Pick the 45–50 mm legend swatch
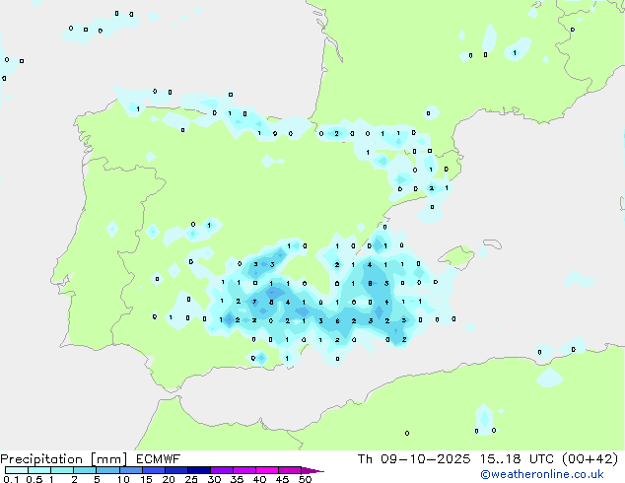Screen dimensions: 625x483 290,470
